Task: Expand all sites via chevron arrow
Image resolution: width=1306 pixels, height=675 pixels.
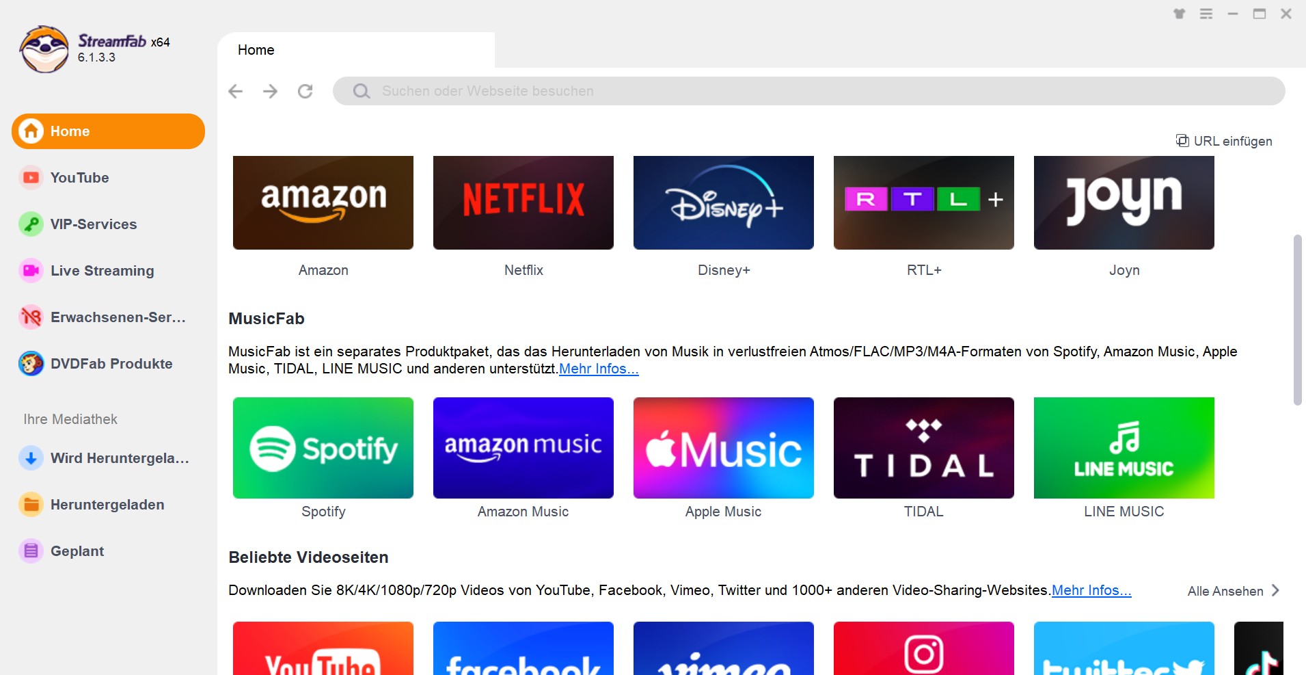Action: pyautogui.click(x=1275, y=590)
